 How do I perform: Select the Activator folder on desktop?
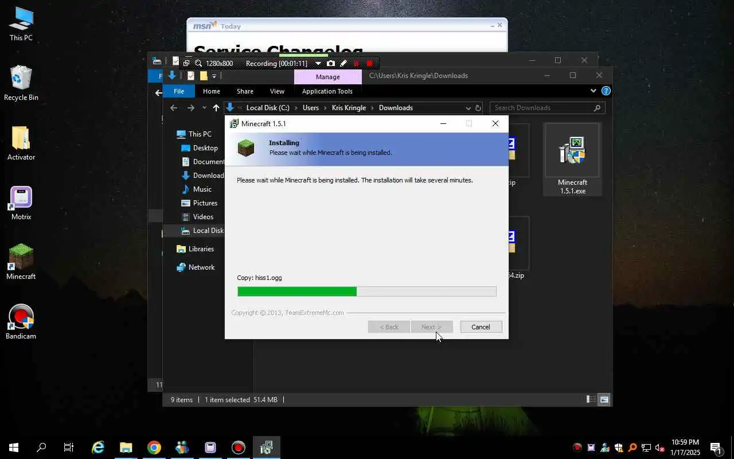point(21,143)
